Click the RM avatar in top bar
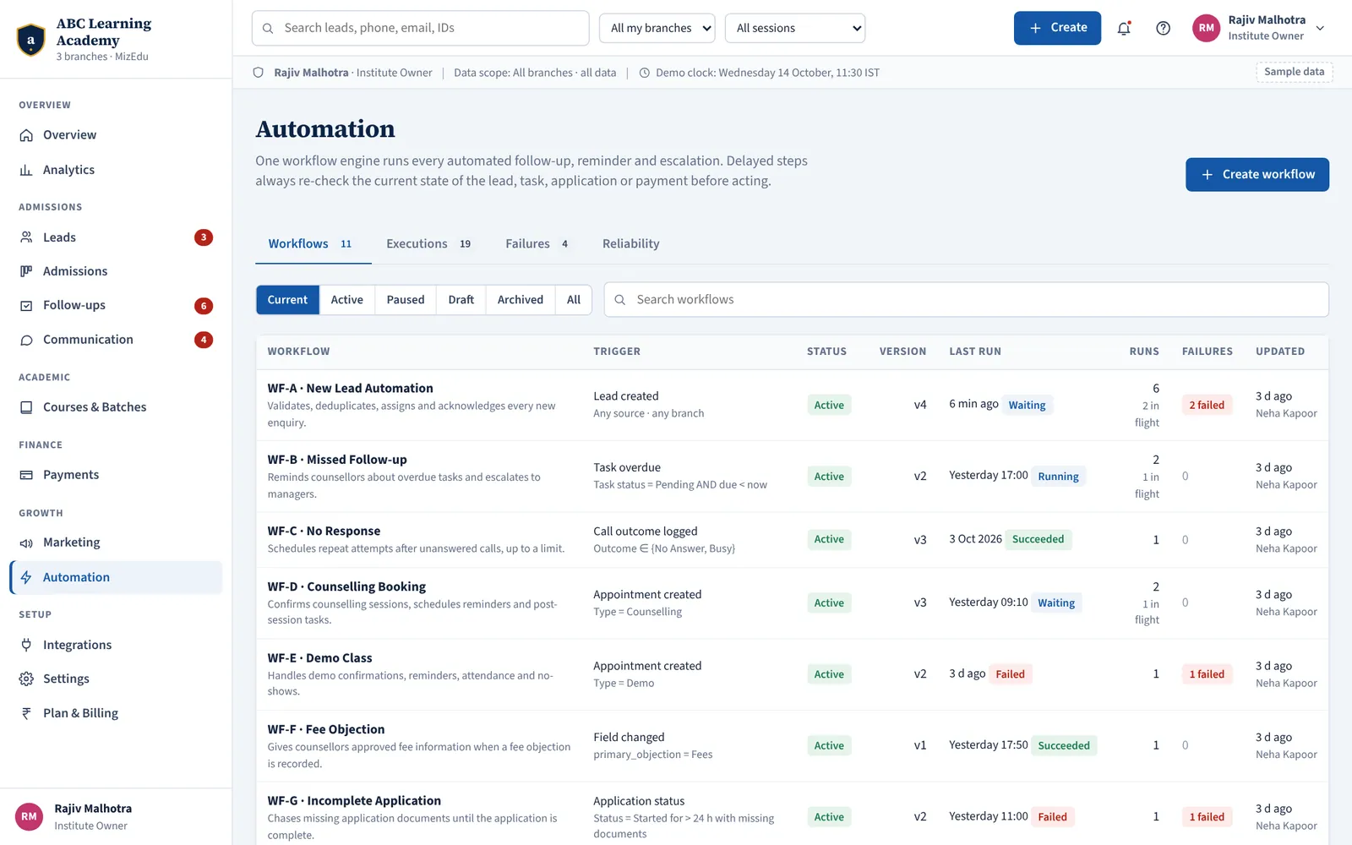Image resolution: width=1352 pixels, height=845 pixels. (x=1207, y=28)
